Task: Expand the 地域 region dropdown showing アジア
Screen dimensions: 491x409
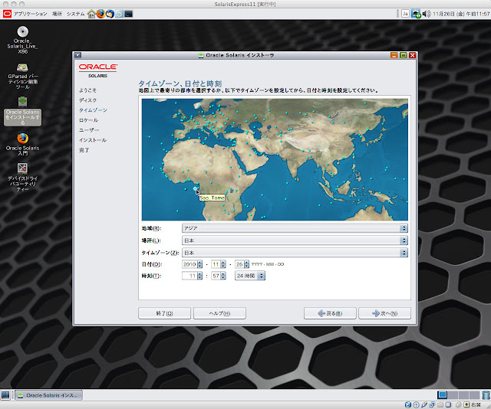Action: tap(295, 228)
